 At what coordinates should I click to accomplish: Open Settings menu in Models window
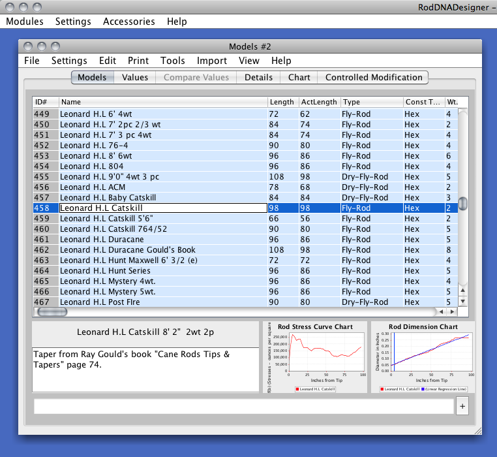(x=69, y=60)
